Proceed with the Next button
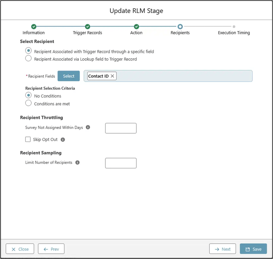273x259 pixels. 223,249
